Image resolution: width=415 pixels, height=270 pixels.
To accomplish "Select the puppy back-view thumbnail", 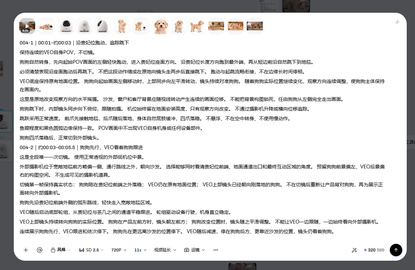I will coord(122,26).
